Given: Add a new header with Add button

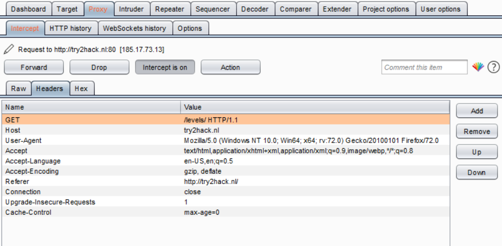Looking at the screenshot, I should tap(477, 111).
